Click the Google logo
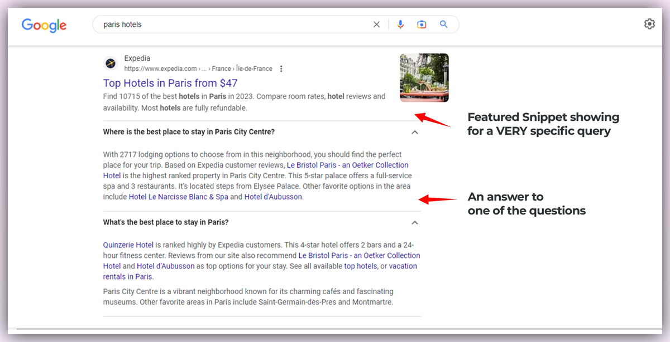670x342 pixels. (x=44, y=25)
